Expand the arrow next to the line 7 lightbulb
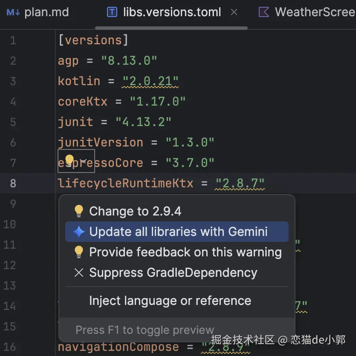The image size is (356, 356). click(x=84, y=161)
